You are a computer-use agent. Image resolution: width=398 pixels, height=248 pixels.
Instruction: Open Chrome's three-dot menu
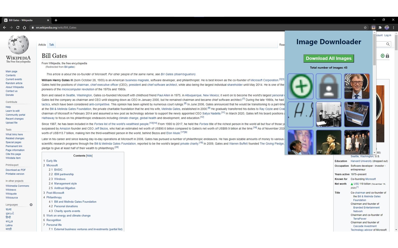[x=394, y=28]
